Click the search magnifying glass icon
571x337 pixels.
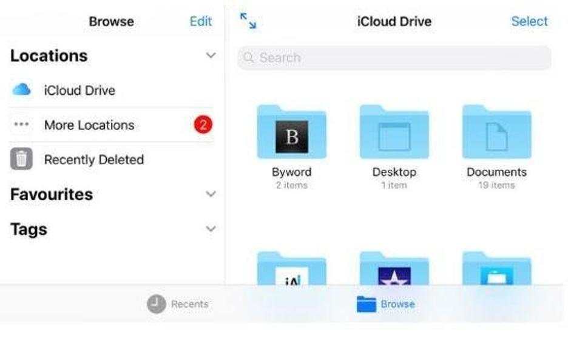[x=248, y=58]
